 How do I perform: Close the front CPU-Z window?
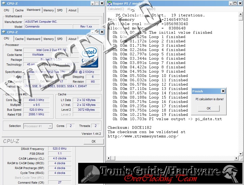pos(102,32)
